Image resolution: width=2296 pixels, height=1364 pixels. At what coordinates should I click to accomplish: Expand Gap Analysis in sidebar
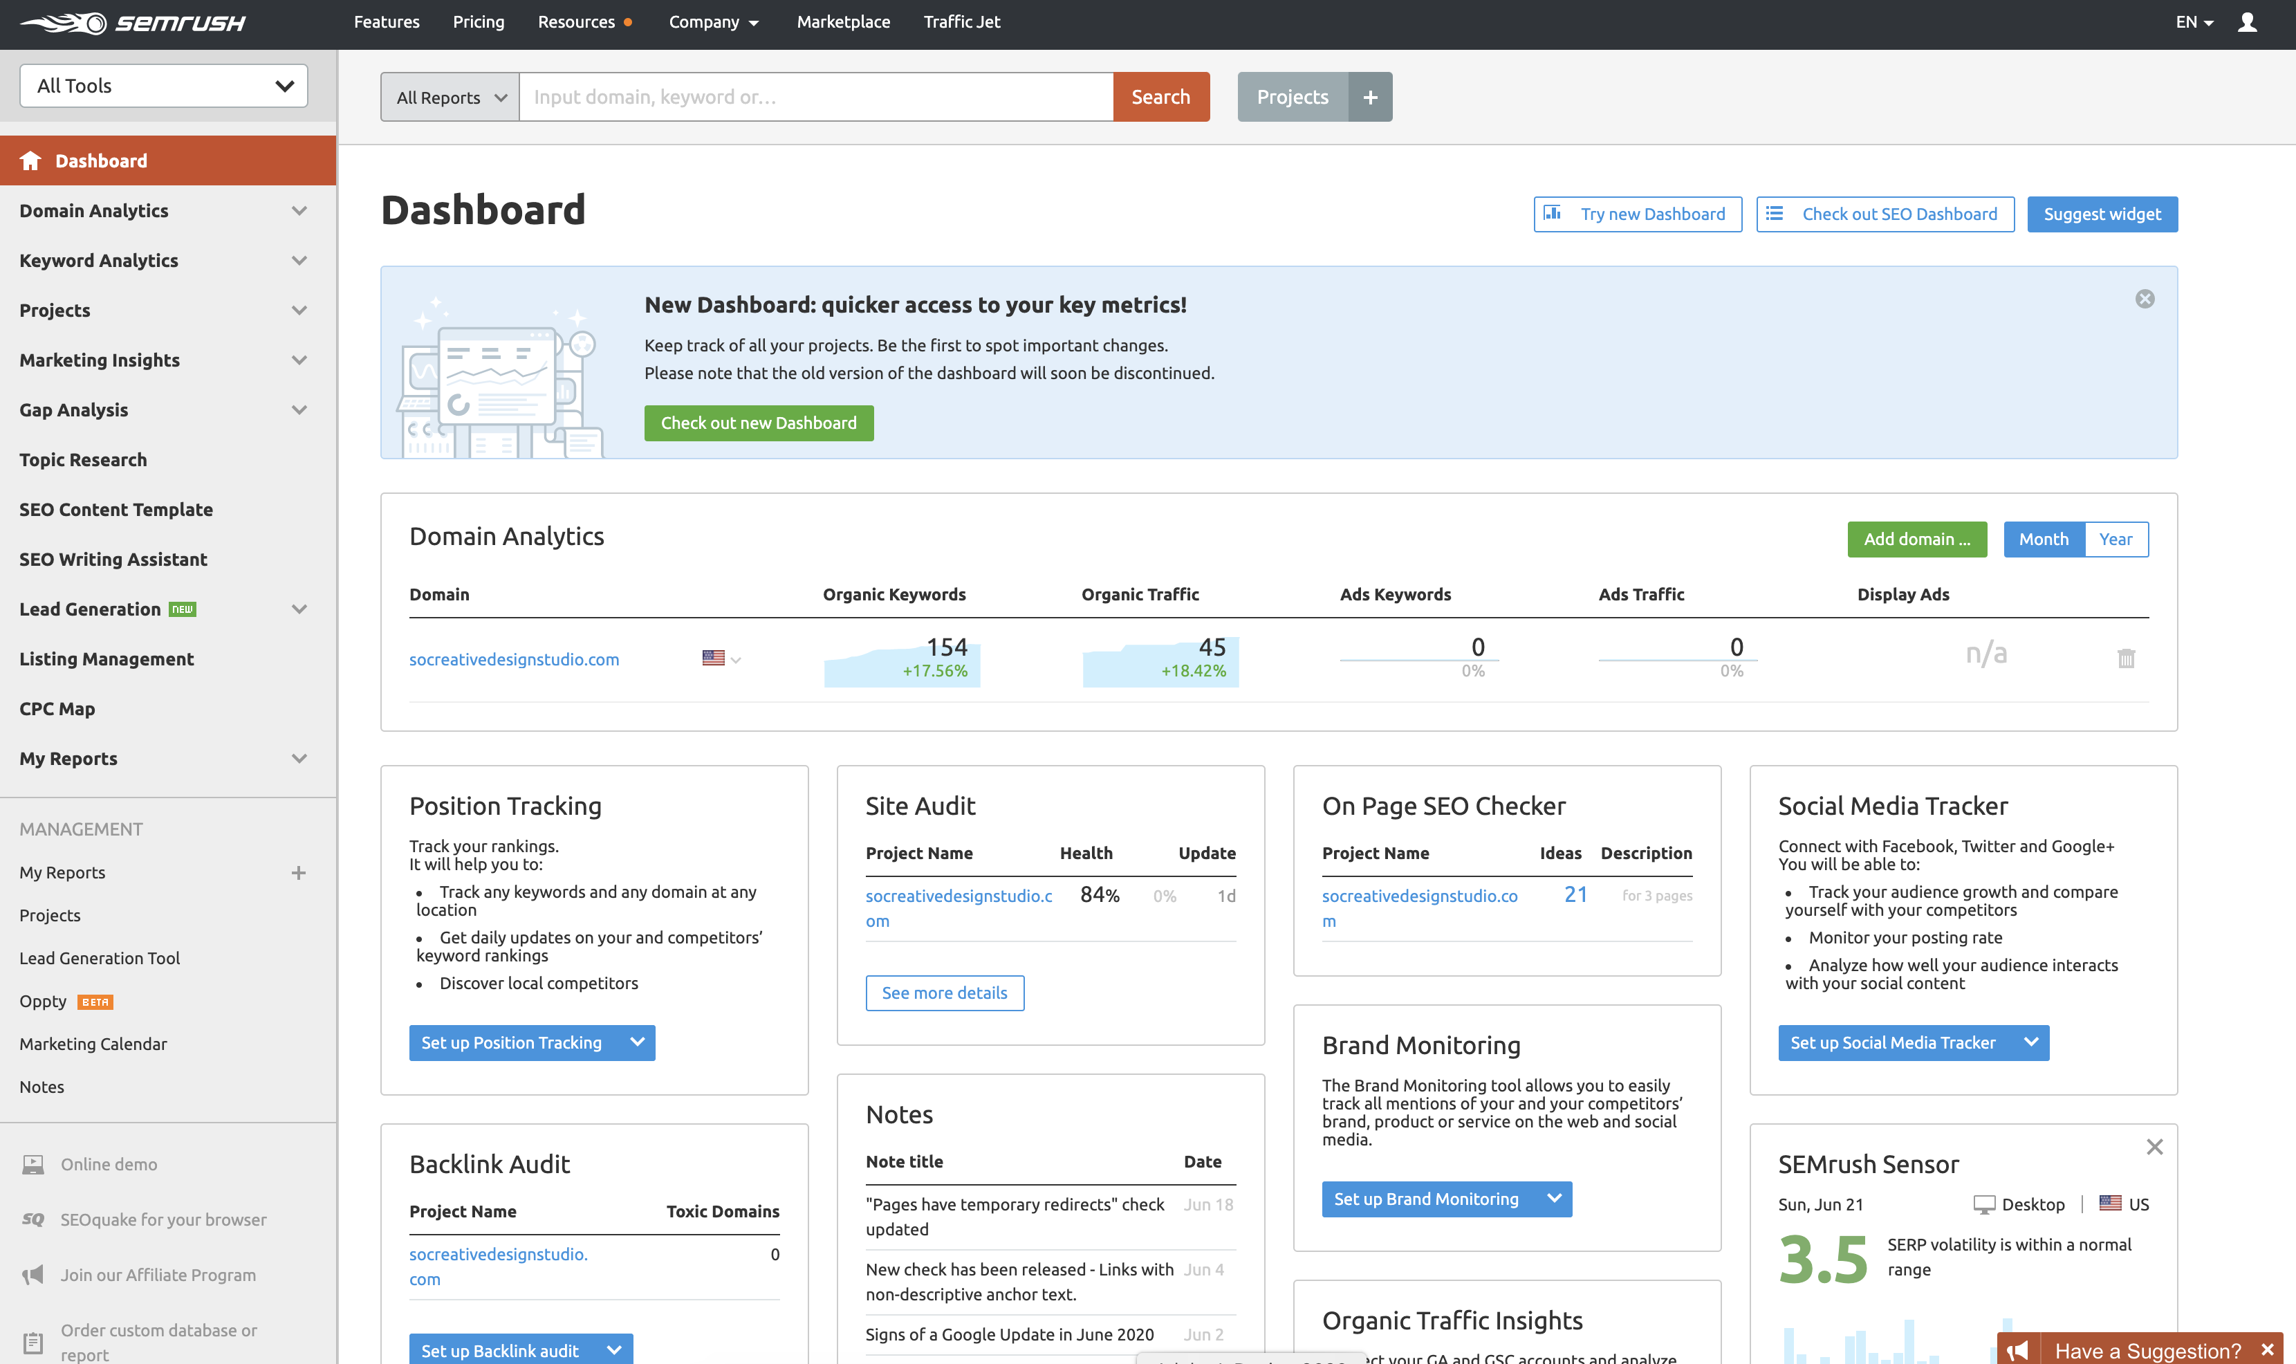299,410
